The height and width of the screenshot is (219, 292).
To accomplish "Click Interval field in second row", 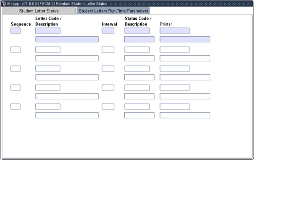I will coord(108,50).
